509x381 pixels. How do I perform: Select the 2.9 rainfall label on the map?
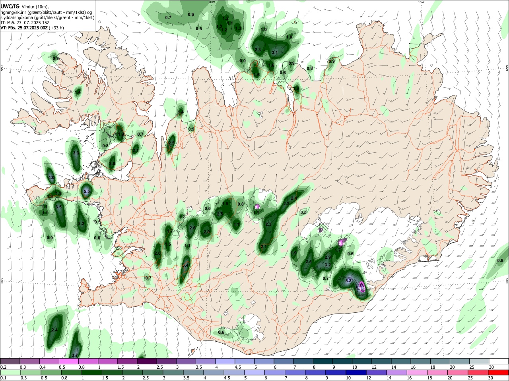328,257
